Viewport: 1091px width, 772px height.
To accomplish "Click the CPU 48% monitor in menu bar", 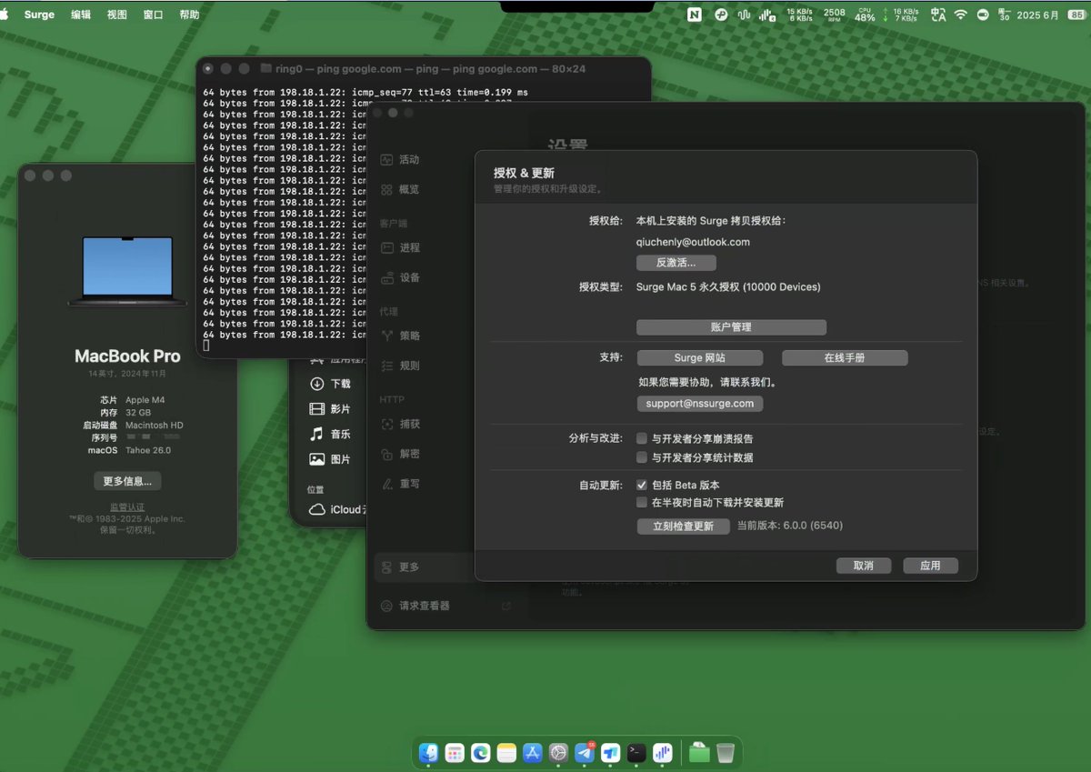I will (865, 15).
